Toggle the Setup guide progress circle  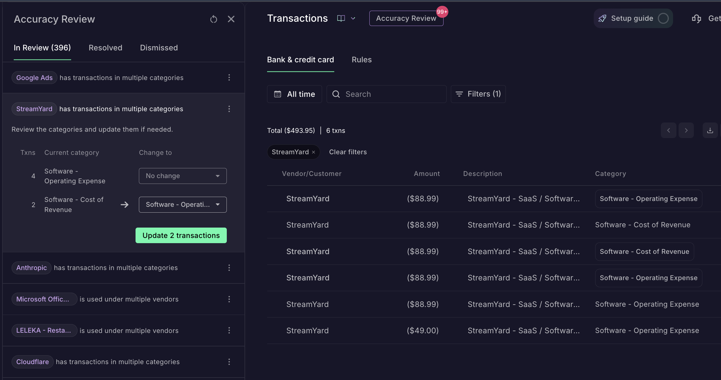tap(663, 18)
